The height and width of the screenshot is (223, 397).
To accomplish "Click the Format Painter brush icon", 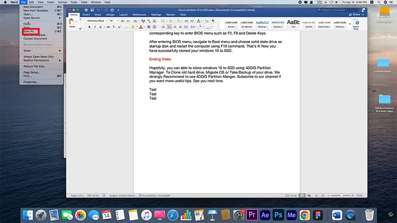I will pos(81,28).
